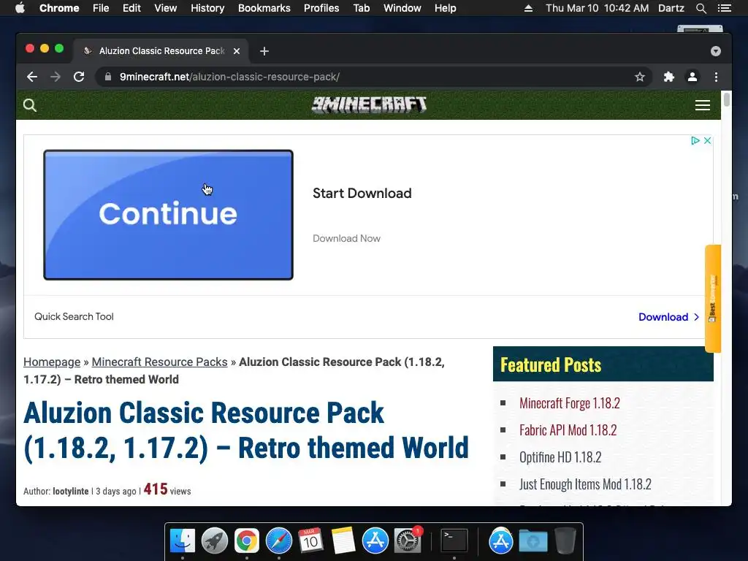The height and width of the screenshot is (561, 748).
Task: Open Chrome from the Dock
Action: click(x=246, y=541)
